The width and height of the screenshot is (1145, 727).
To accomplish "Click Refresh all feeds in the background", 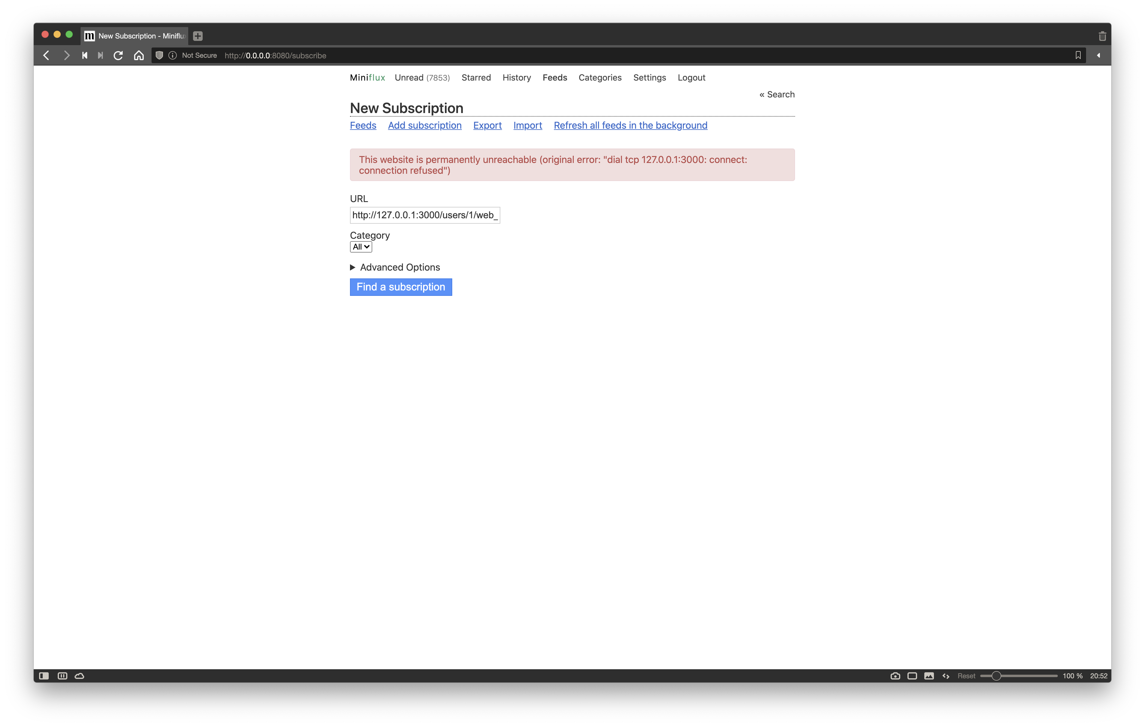I will click(630, 125).
